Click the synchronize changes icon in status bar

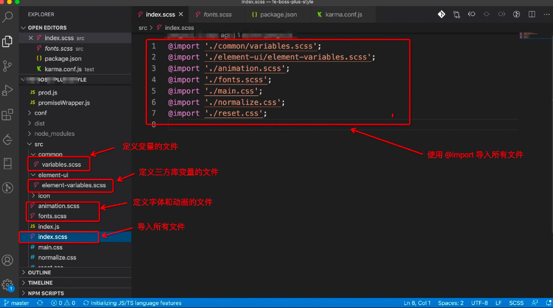coord(40,303)
